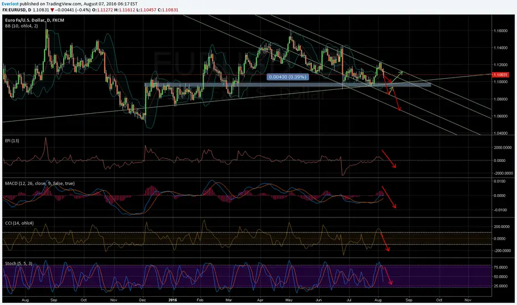Select the EFI (13) indicator label
Screen dimensions: 517x305
pos(12,140)
